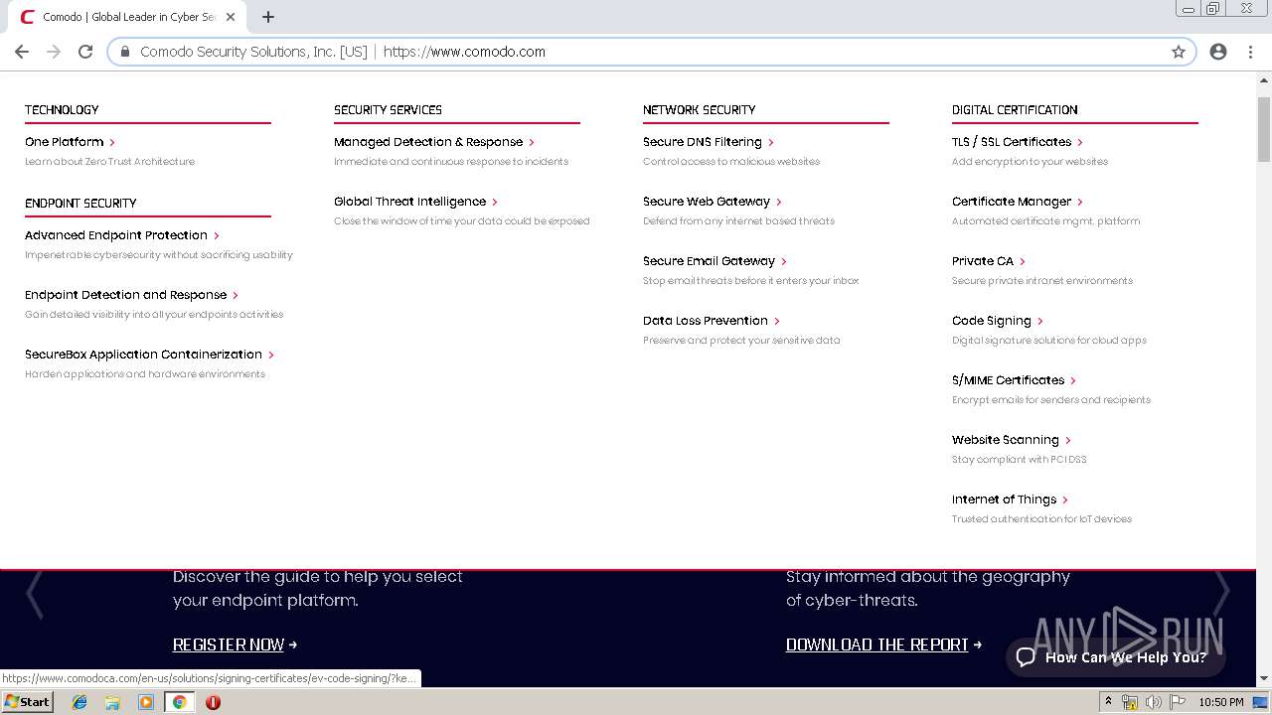
Task: Click REGISTER NOW link
Action: click(229, 644)
